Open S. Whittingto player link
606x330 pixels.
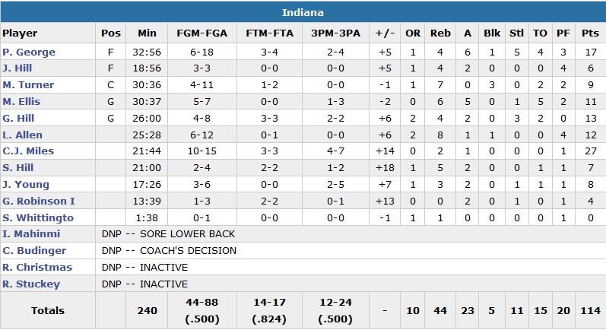coord(37,217)
